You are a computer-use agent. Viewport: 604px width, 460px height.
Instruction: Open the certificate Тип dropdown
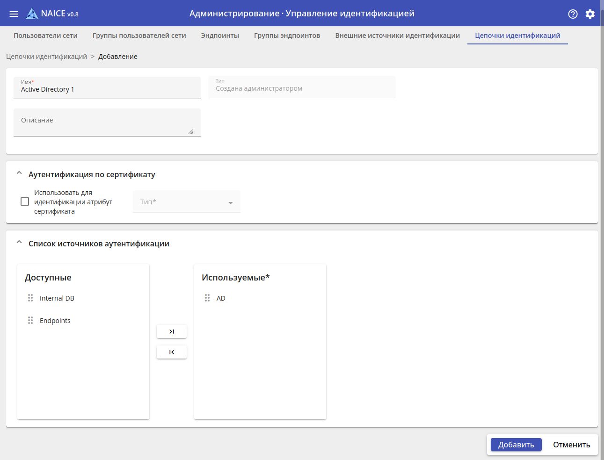(x=186, y=202)
